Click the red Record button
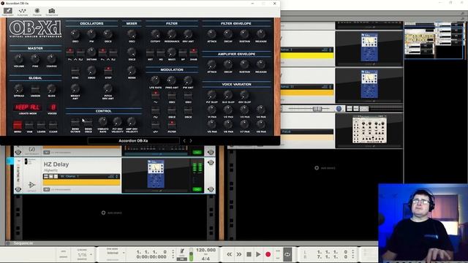The image size is (468, 263). (x=268, y=254)
